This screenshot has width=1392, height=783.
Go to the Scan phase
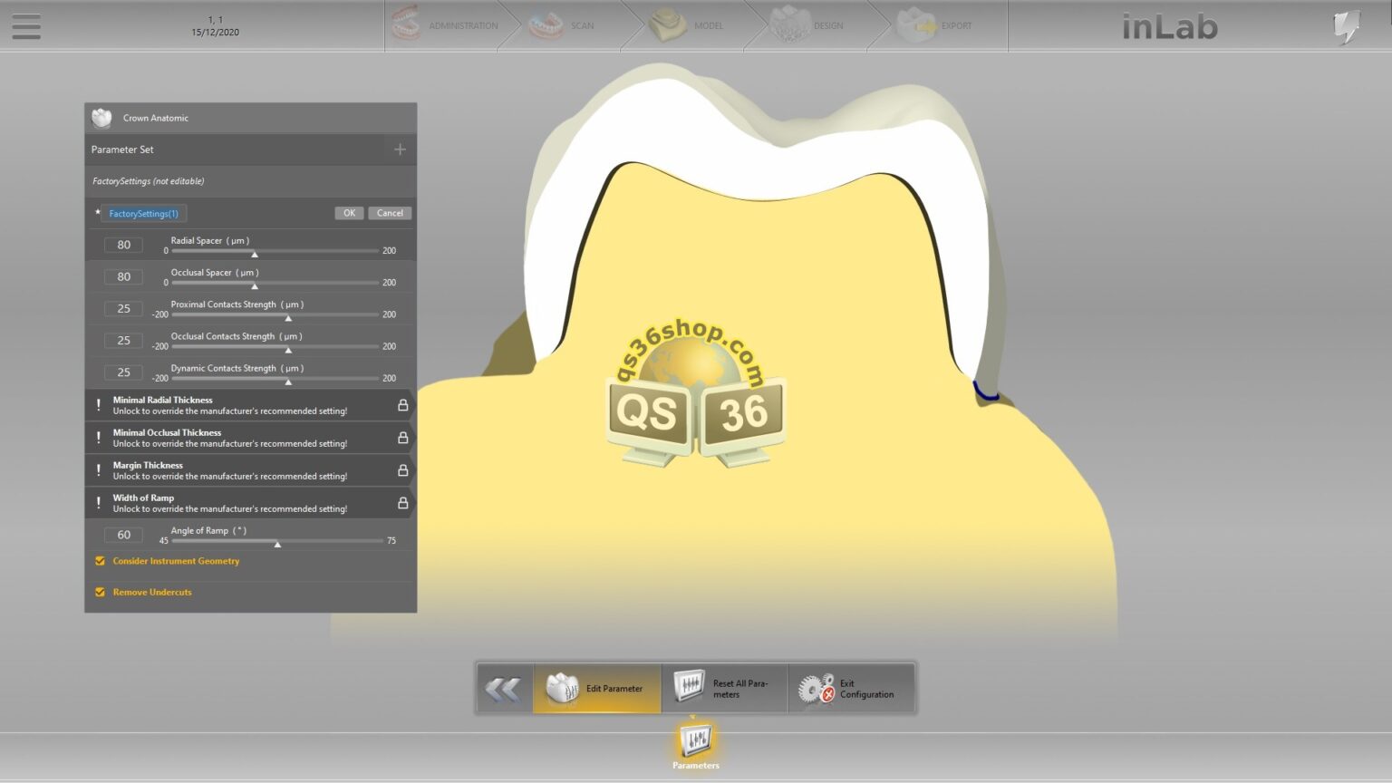click(x=562, y=25)
